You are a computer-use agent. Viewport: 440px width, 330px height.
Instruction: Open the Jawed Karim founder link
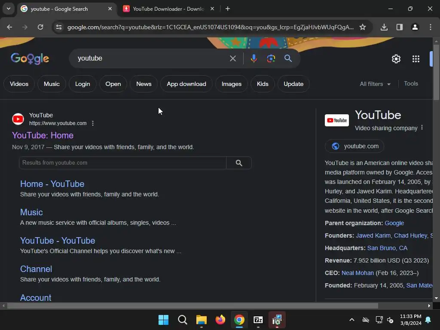click(x=373, y=235)
